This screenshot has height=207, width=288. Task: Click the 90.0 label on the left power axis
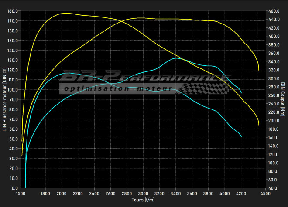[13, 99]
